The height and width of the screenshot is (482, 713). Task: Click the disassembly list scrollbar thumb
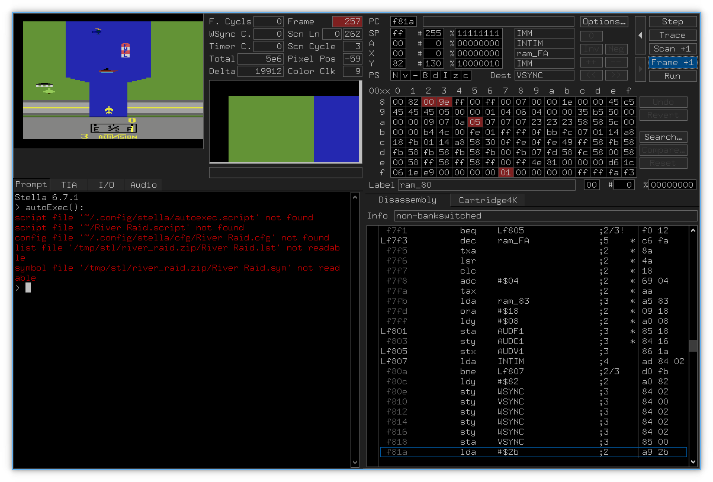pyautogui.click(x=693, y=346)
